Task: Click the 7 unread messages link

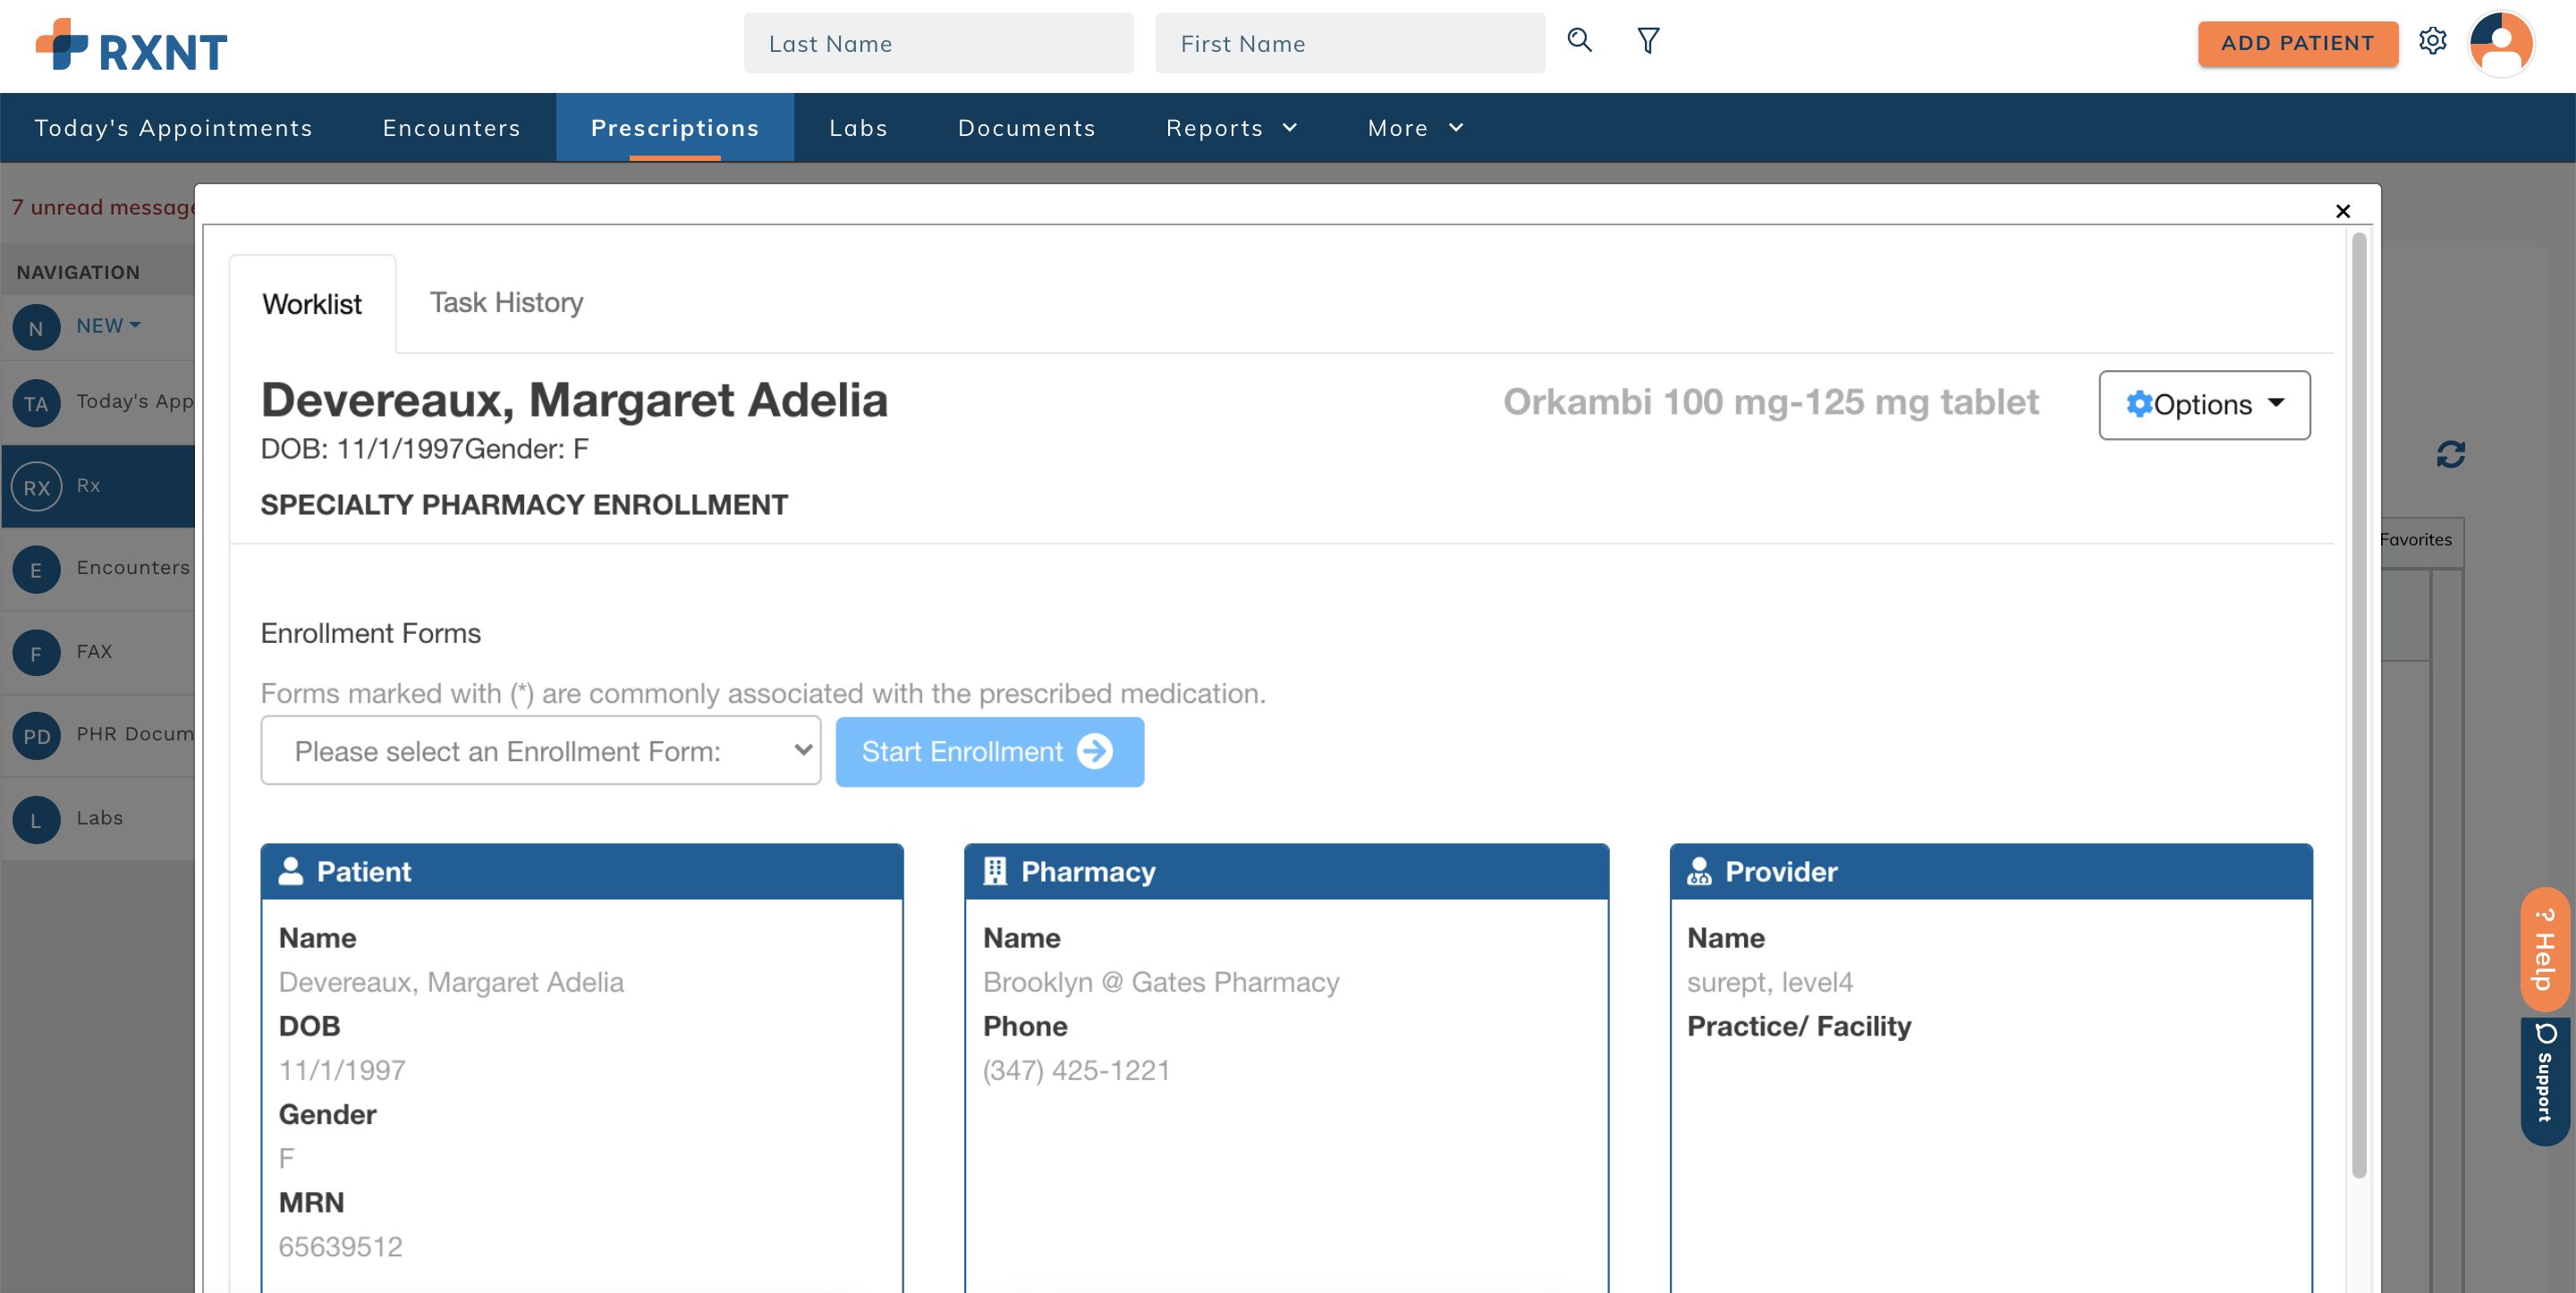Action: pyautogui.click(x=103, y=207)
